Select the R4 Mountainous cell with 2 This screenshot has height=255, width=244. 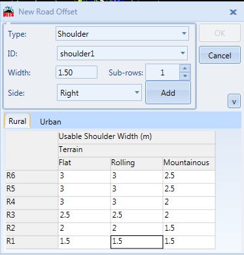[x=189, y=203]
